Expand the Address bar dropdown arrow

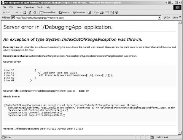(x=159, y=17)
